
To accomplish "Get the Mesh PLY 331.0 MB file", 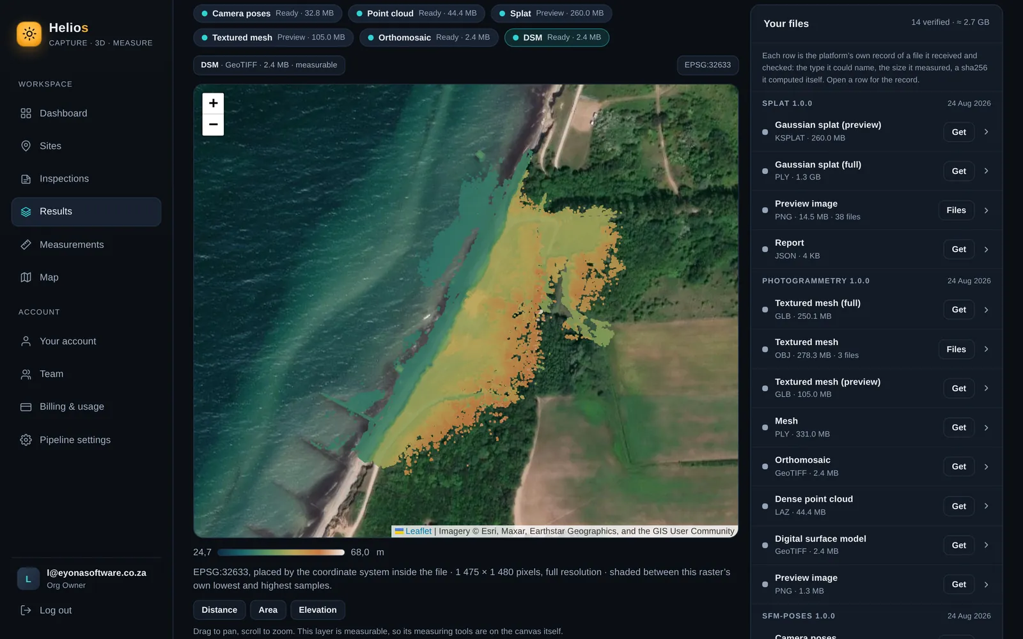I will (x=958, y=427).
